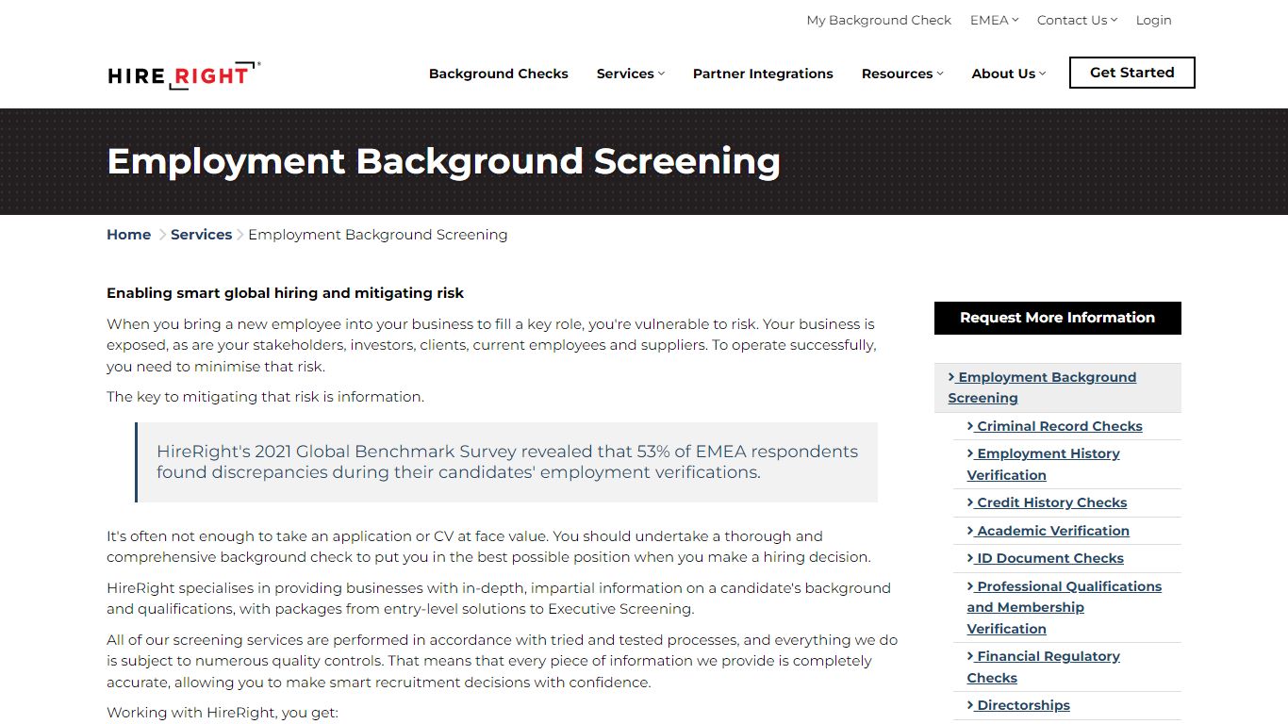Expand the About Us menu
1288x724 pixels.
pyautogui.click(x=1009, y=74)
